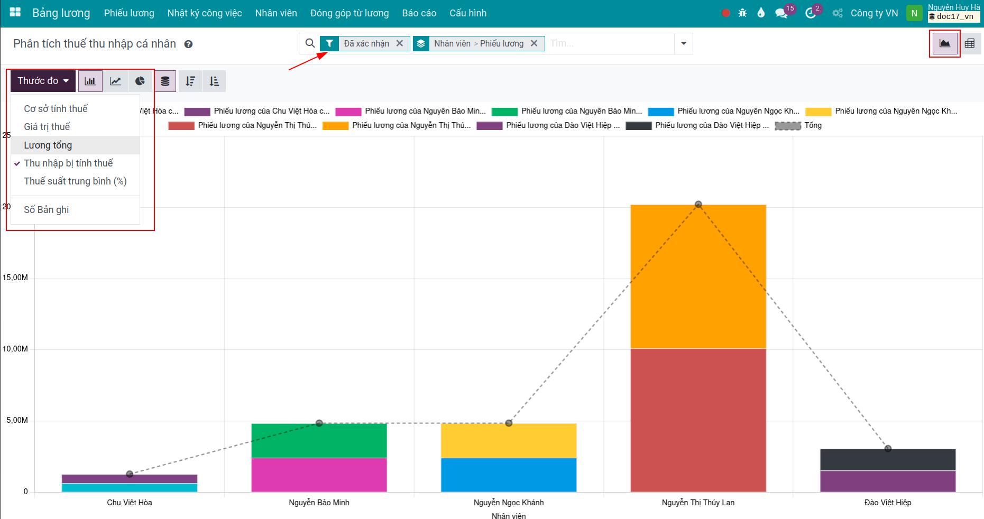Open the 'Công ty VN' company switcher
Image resolution: width=984 pixels, height=519 pixels.
tap(873, 13)
